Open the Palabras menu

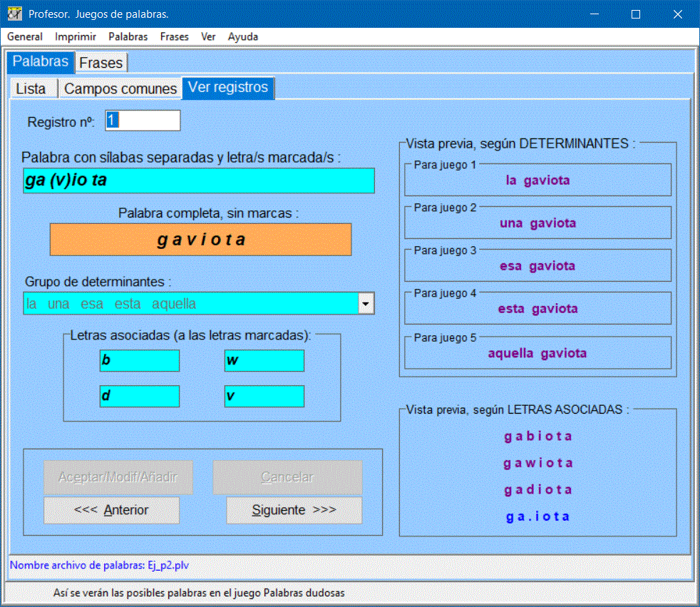[128, 36]
